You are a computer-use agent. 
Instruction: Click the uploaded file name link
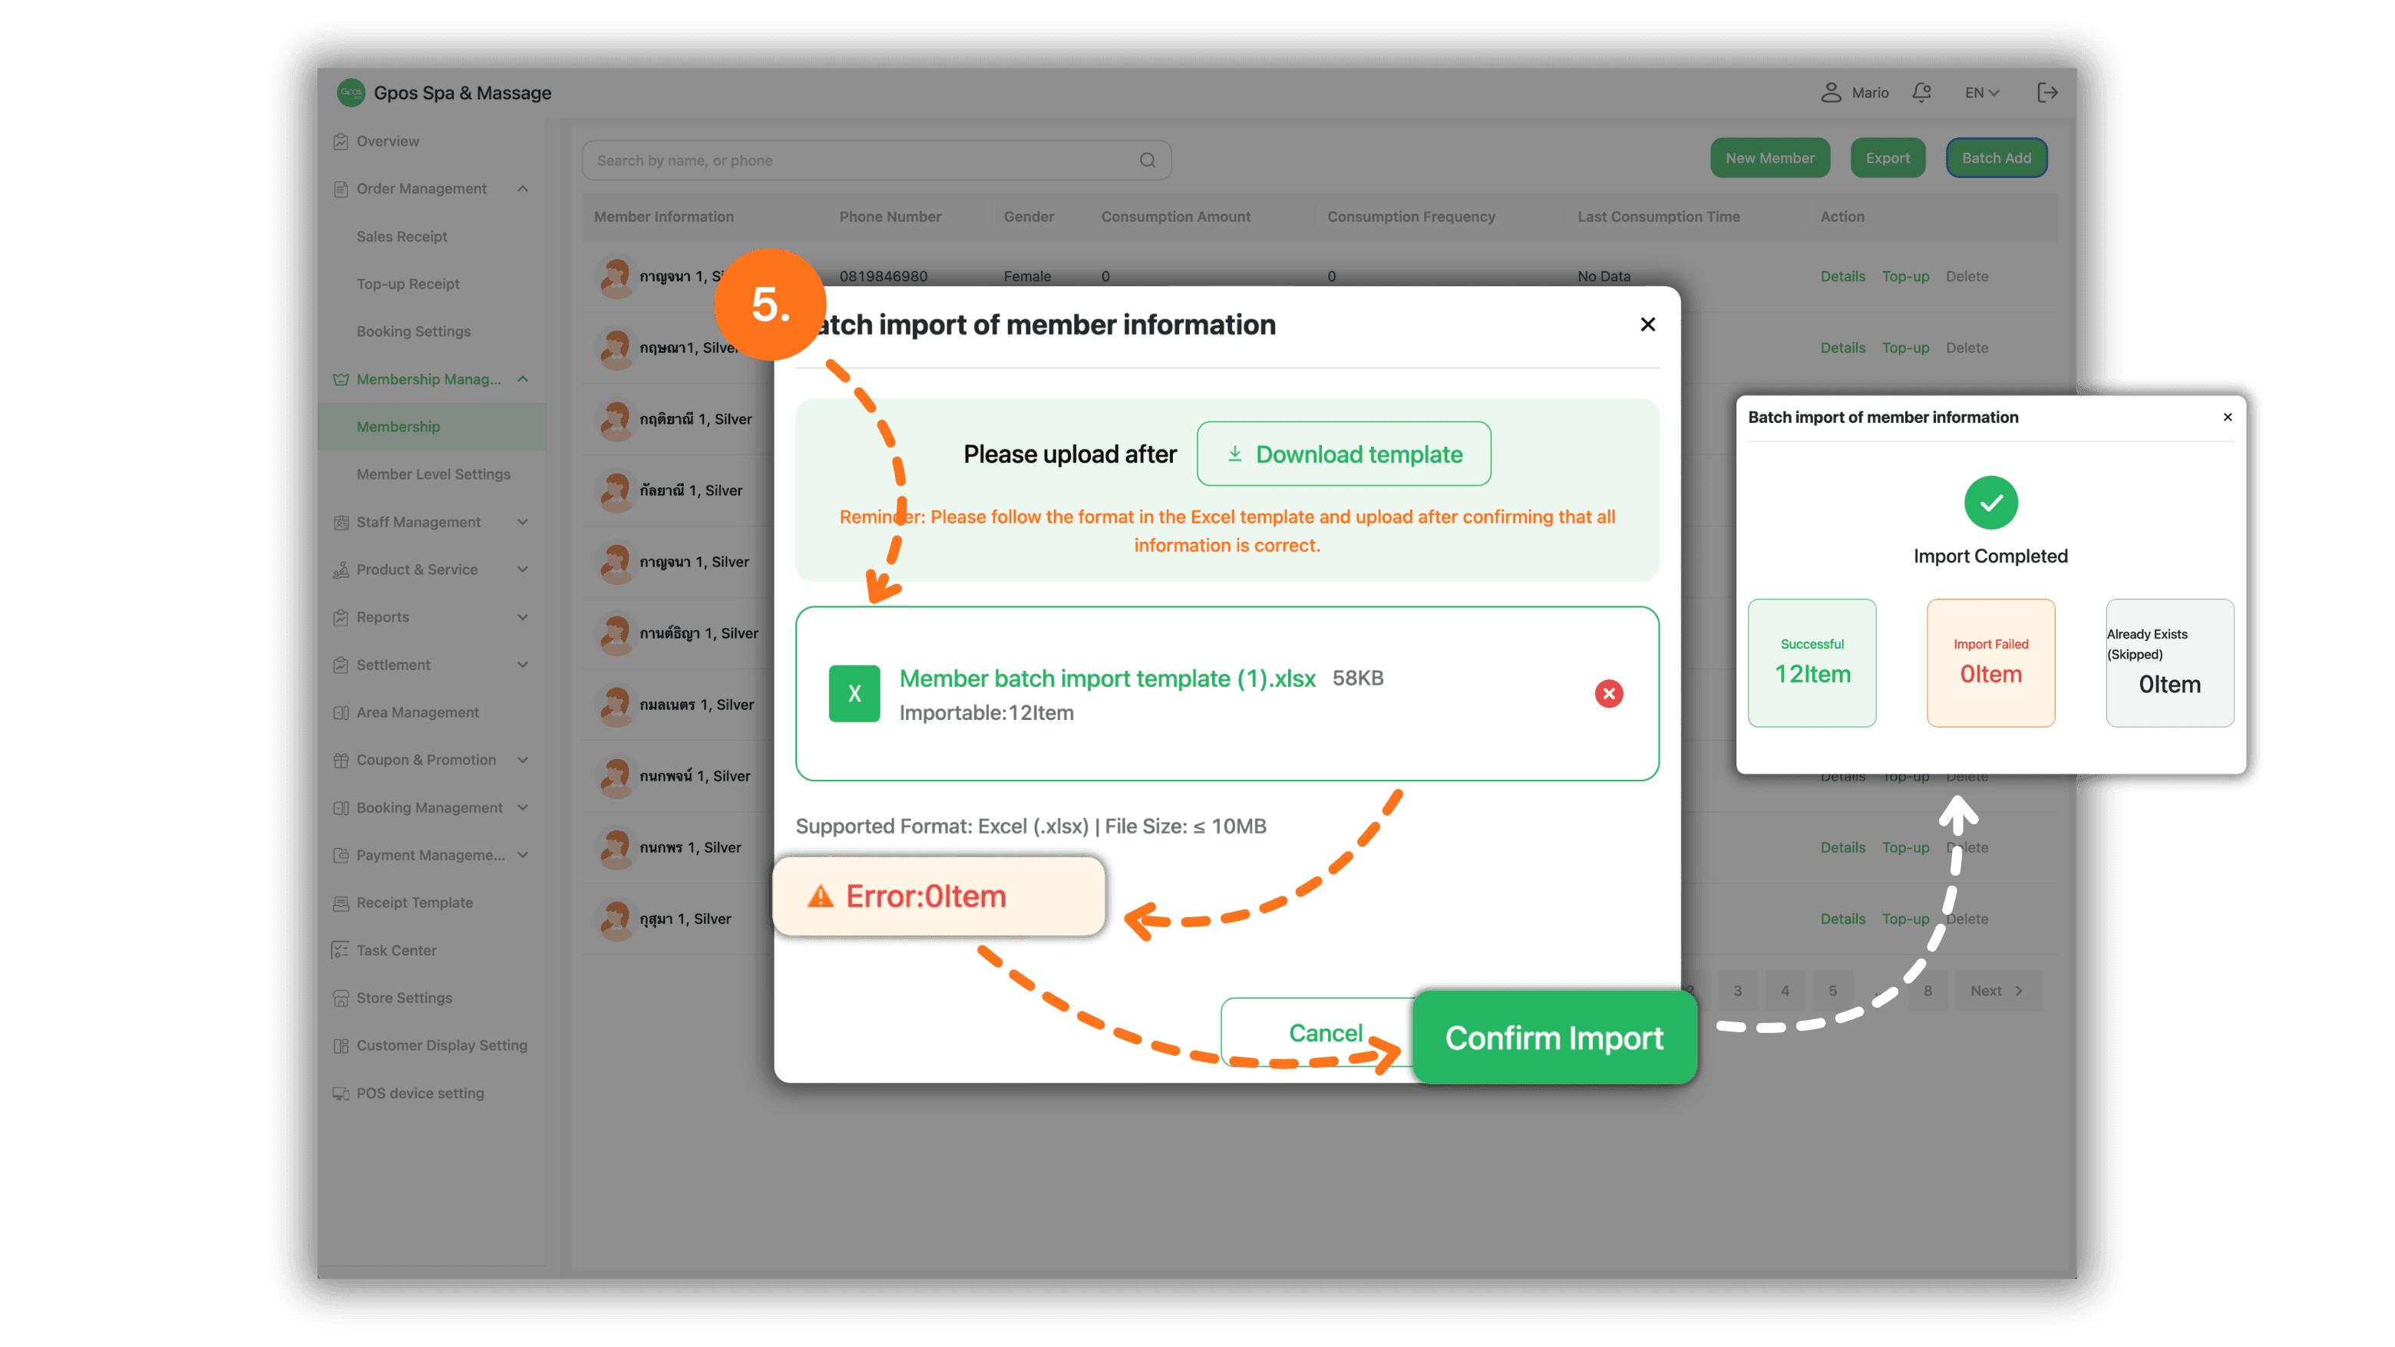[x=1106, y=678]
